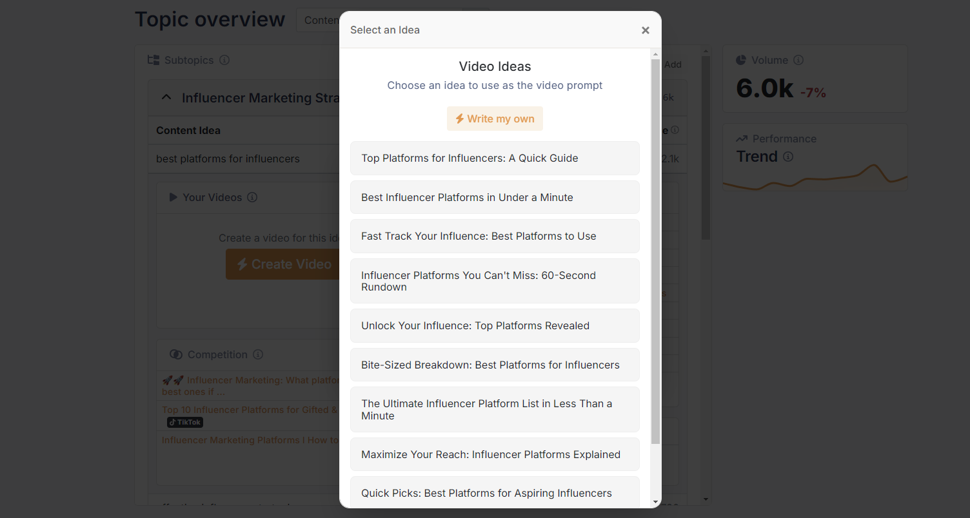Click the Performance trend sparkline chart

[815, 179]
